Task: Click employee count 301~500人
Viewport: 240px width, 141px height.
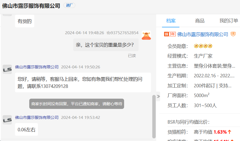Action: [205, 105]
